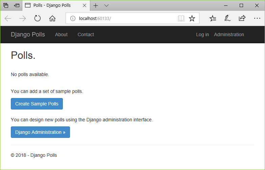Click the browser Back arrow
The width and height of the screenshot is (265, 170).
[x=8, y=19]
